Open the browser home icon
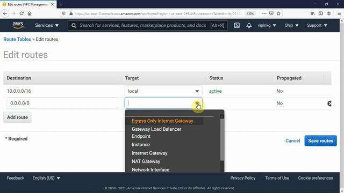Viewport: 344px width, 193px height. (30, 13)
